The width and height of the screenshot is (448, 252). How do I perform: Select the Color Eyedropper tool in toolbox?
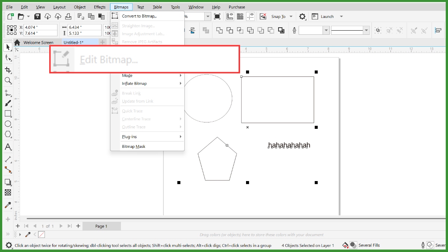[x=8, y=205]
